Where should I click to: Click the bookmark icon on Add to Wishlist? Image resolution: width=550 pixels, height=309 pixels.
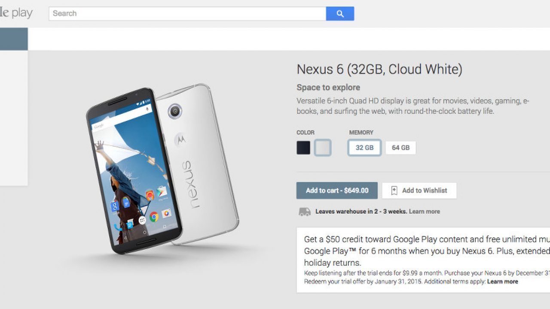(x=394, y=191)
